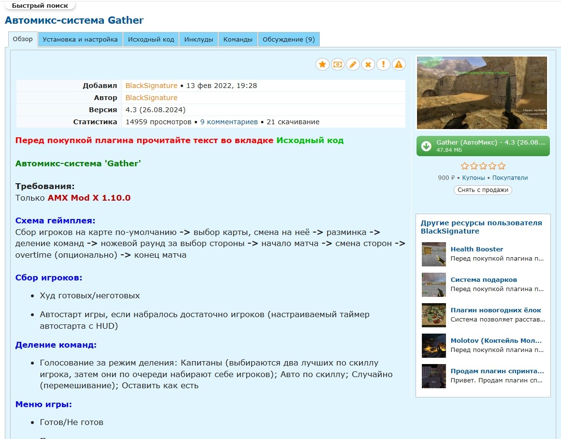Open the Быстрый поиск quick search
This screenshot has width=561, height=439.
coord(40,6)
